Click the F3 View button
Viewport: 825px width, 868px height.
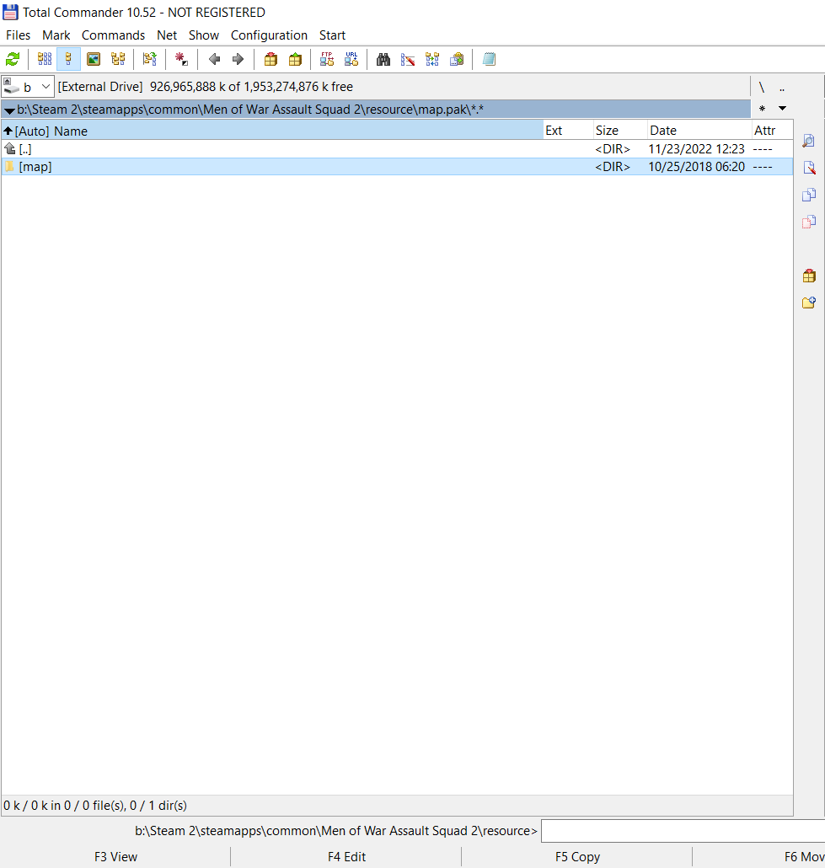(x=115, y=856)
